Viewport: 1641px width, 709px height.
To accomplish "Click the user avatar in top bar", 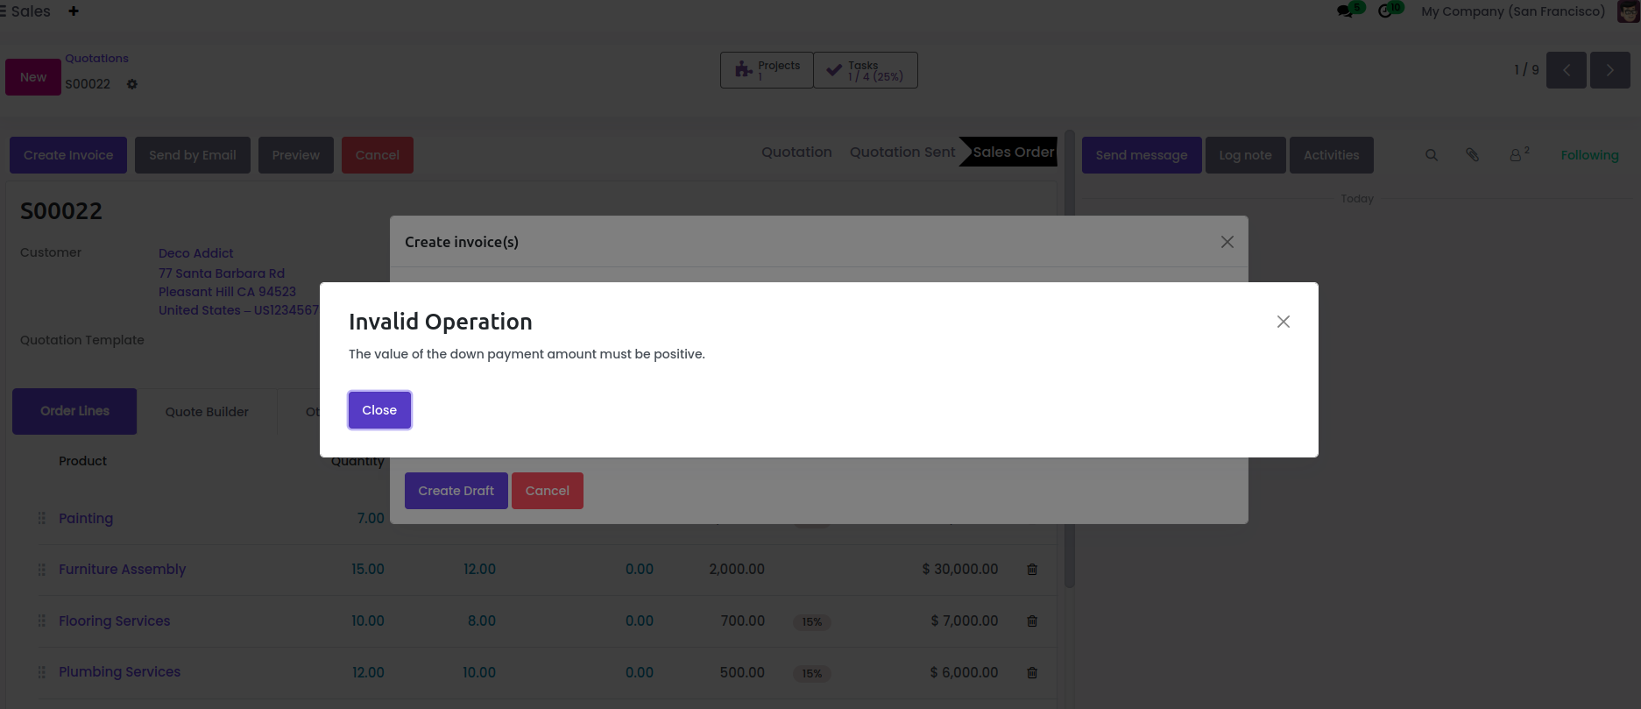I will [1628, 11].
